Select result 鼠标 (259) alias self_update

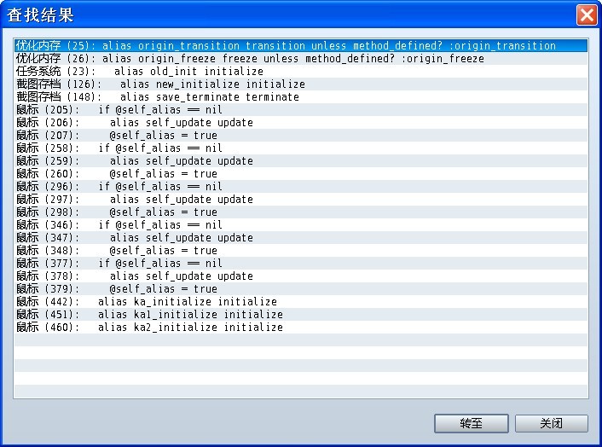point(301,161)
